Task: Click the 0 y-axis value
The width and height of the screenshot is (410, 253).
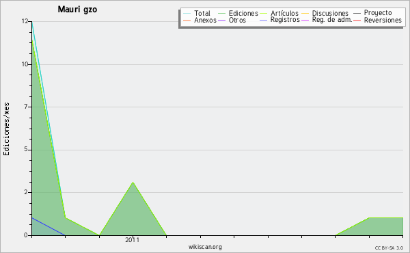Action: [x=26, y=235]
